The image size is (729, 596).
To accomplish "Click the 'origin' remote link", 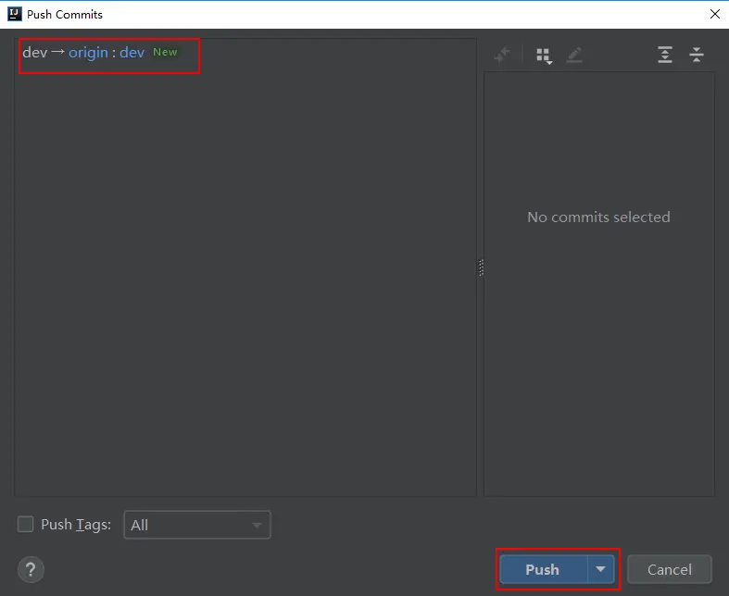I will [88, 53].
